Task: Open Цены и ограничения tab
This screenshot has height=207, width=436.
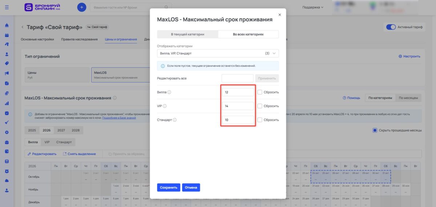Action: 121,39
